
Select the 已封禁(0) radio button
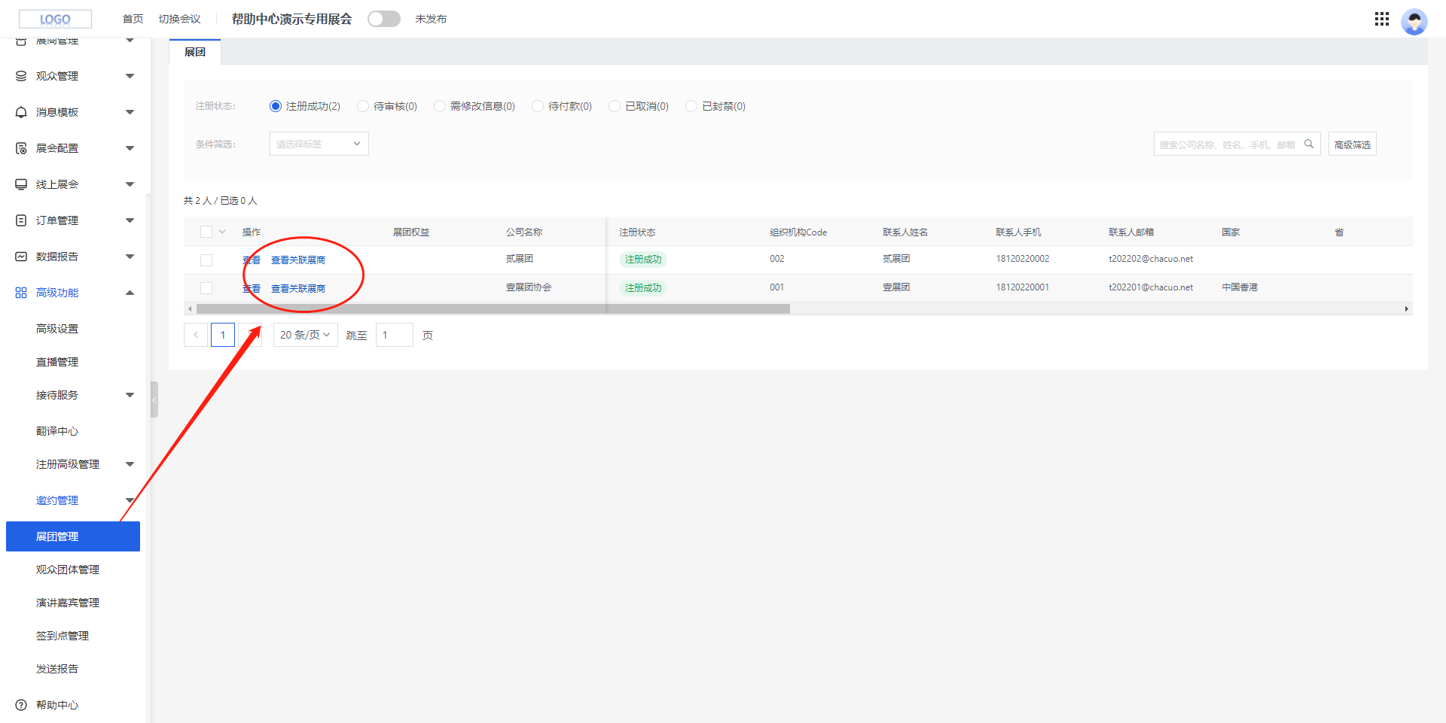point(691,106)
